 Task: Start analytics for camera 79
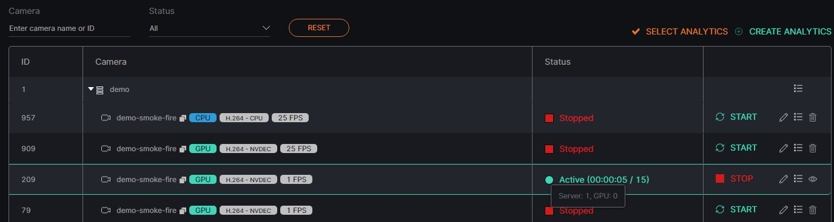pyautogui.click(x=736, y=210)
